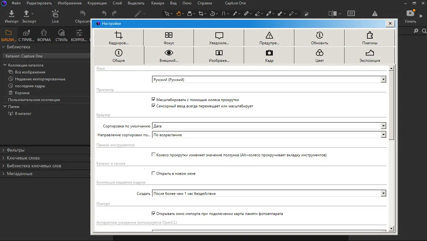
Task: Switch to the Цвет settings tab
Action: [x=319, y=55]
